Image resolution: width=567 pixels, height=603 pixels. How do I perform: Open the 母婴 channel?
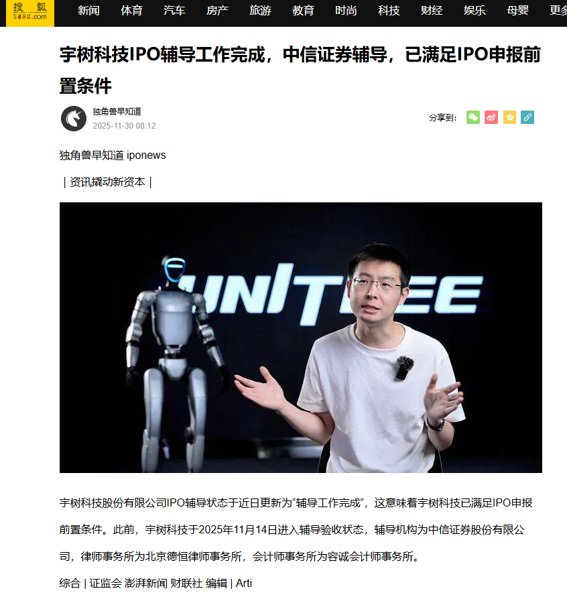pyautogui.click(x=517, y=10)
